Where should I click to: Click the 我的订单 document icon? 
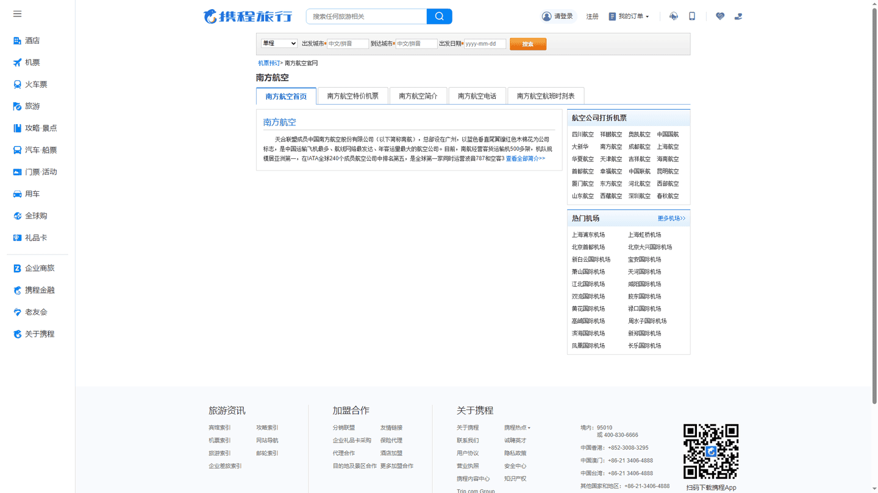point(612,16)
